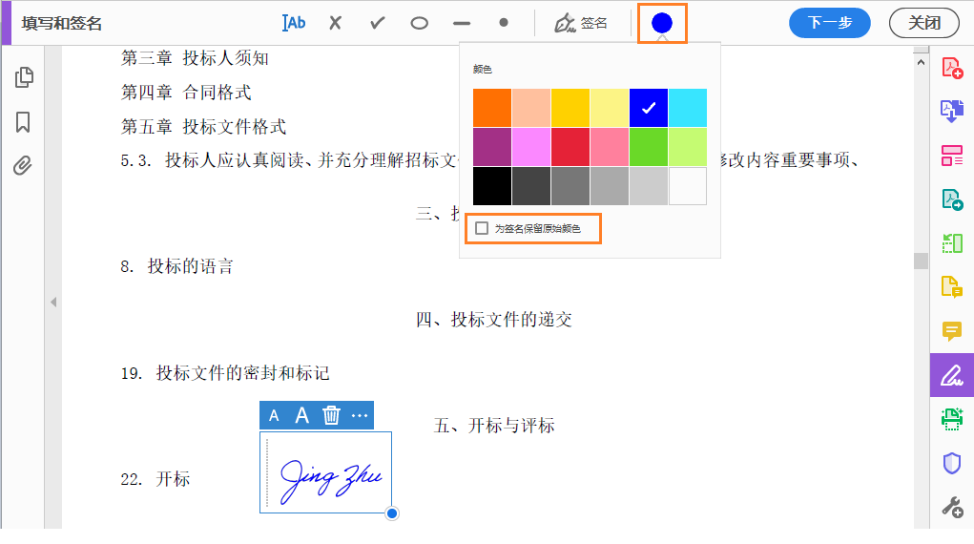This screenshot has width=974, height=544.
Task: Pick the purple color swatch
Action: click(x=492, y=147)
